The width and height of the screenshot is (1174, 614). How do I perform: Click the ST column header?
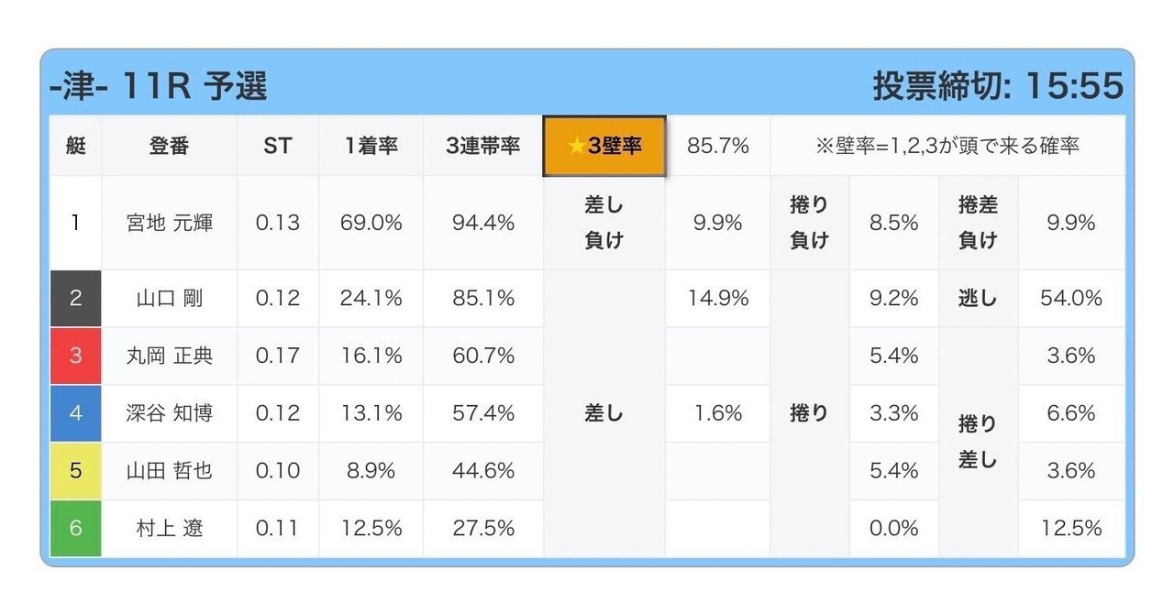click(x=278, y=146)
